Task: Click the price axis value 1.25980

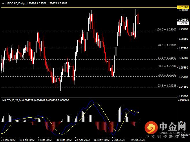Action: coord(183,68)
